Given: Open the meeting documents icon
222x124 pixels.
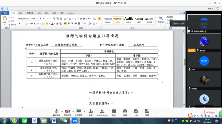Looking at the screenshot, I should (x=136, y=112).
